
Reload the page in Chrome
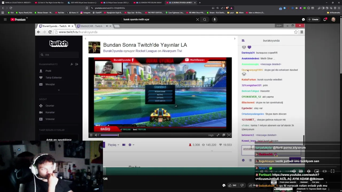pyautogui.click(x=11, y=8)
